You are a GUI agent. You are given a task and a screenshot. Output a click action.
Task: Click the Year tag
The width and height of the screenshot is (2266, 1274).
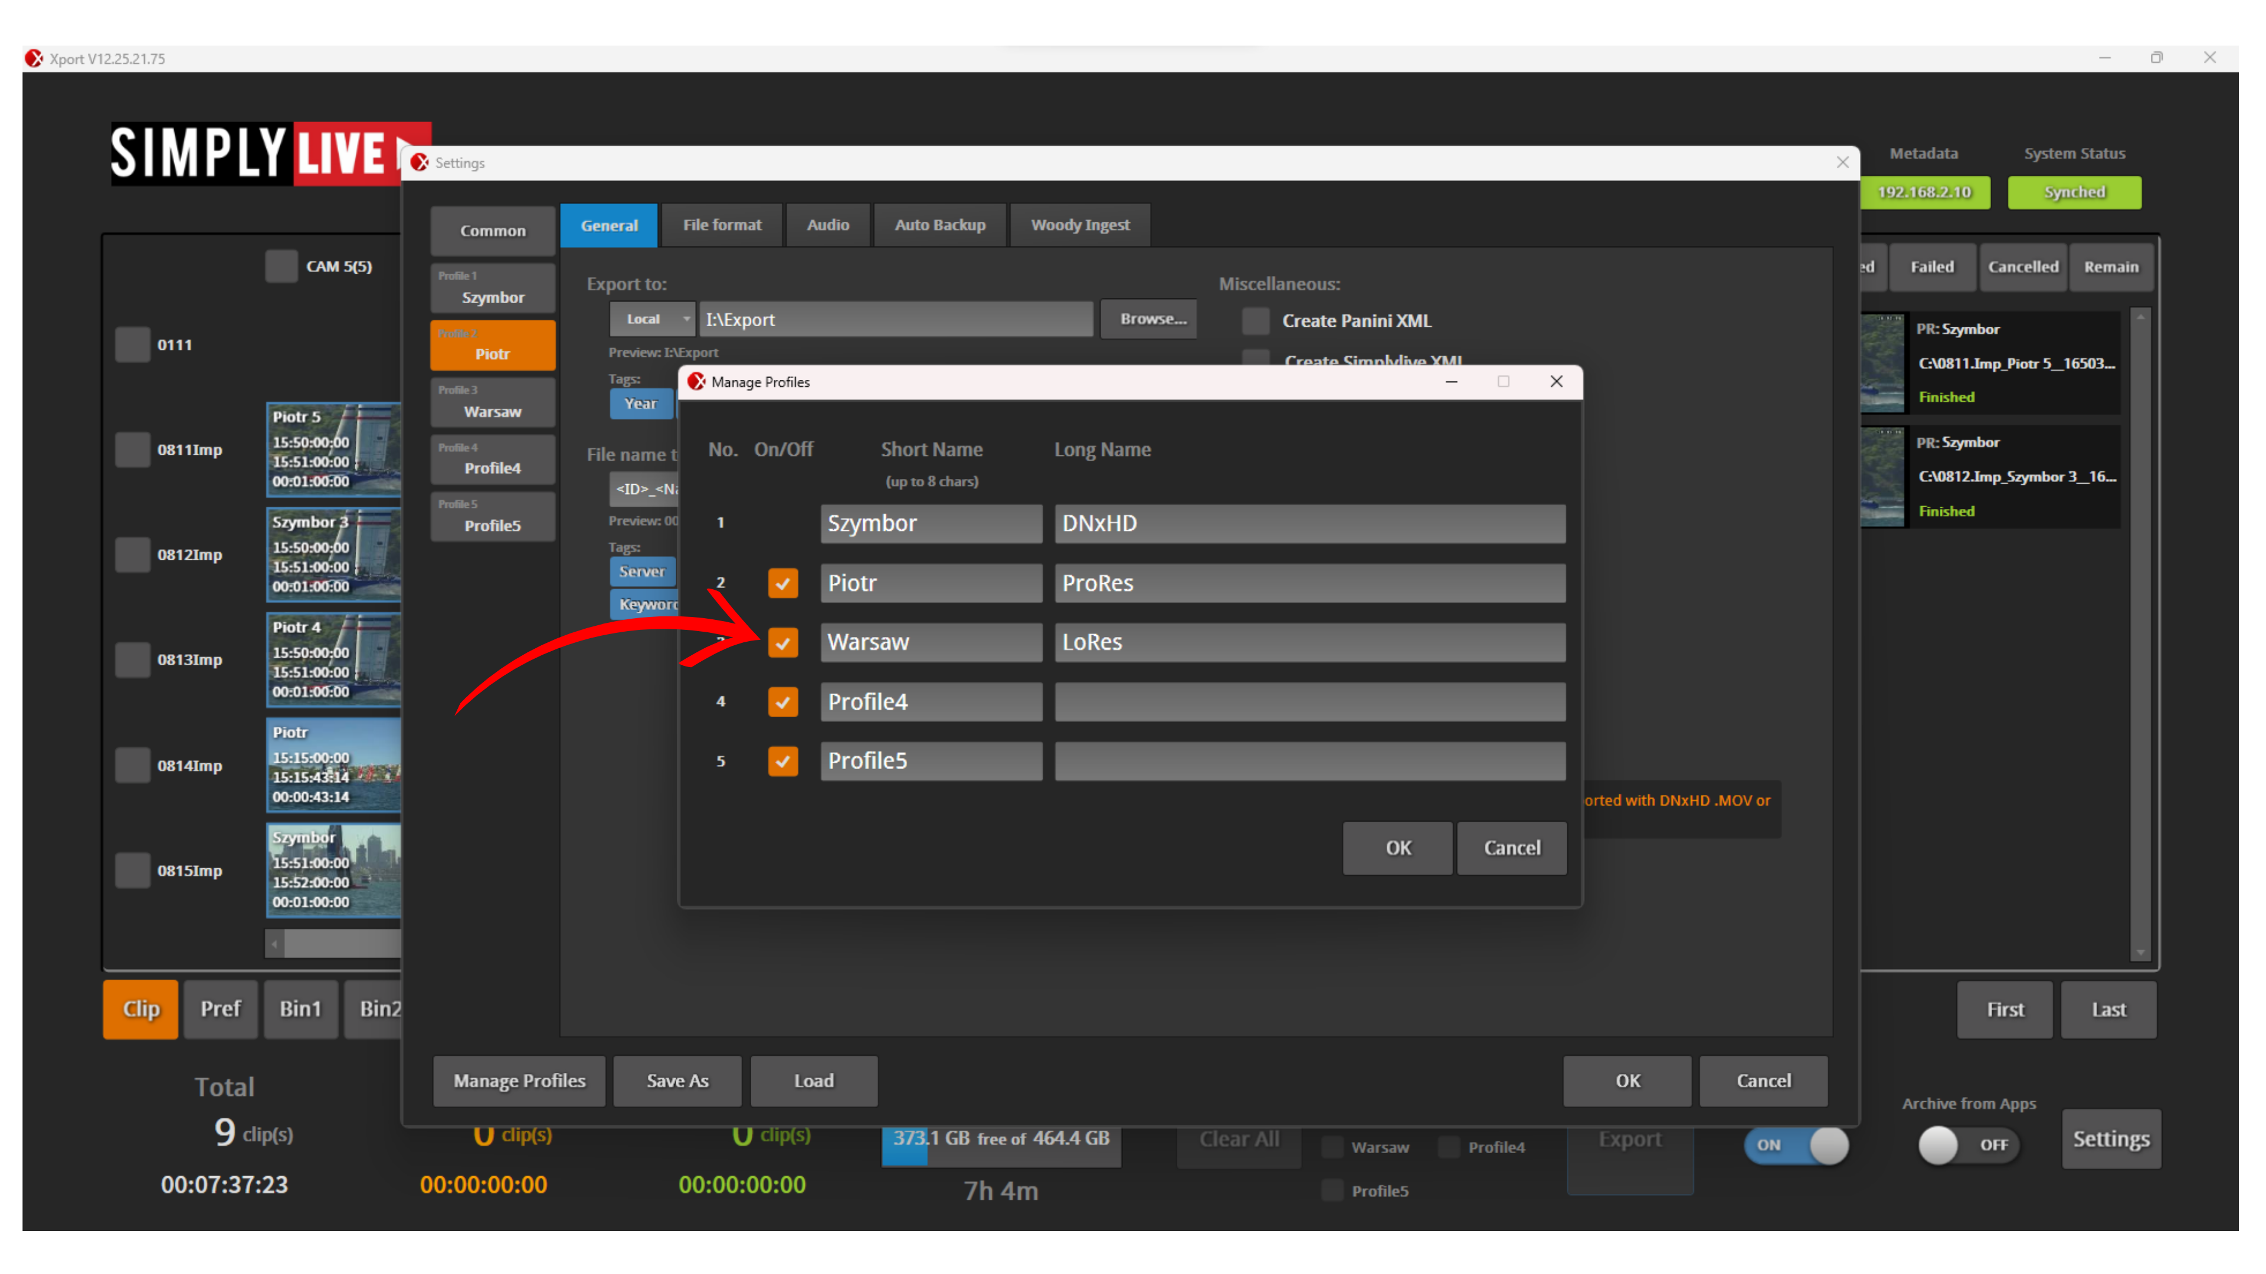click(x=641, y=403)
